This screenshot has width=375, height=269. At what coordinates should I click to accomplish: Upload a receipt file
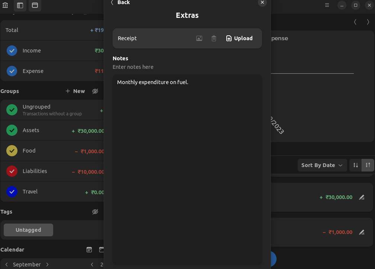(x=239, y=38)
